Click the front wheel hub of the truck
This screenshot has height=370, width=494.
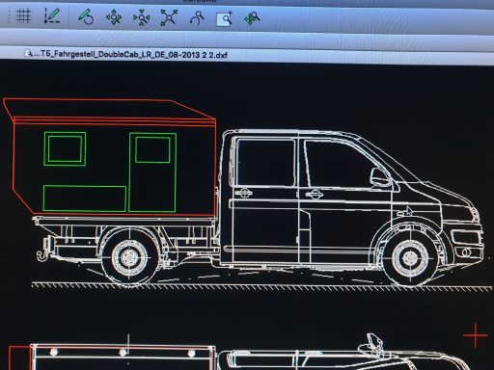[410, 258]
